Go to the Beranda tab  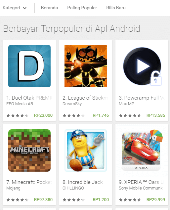(49, 8)
